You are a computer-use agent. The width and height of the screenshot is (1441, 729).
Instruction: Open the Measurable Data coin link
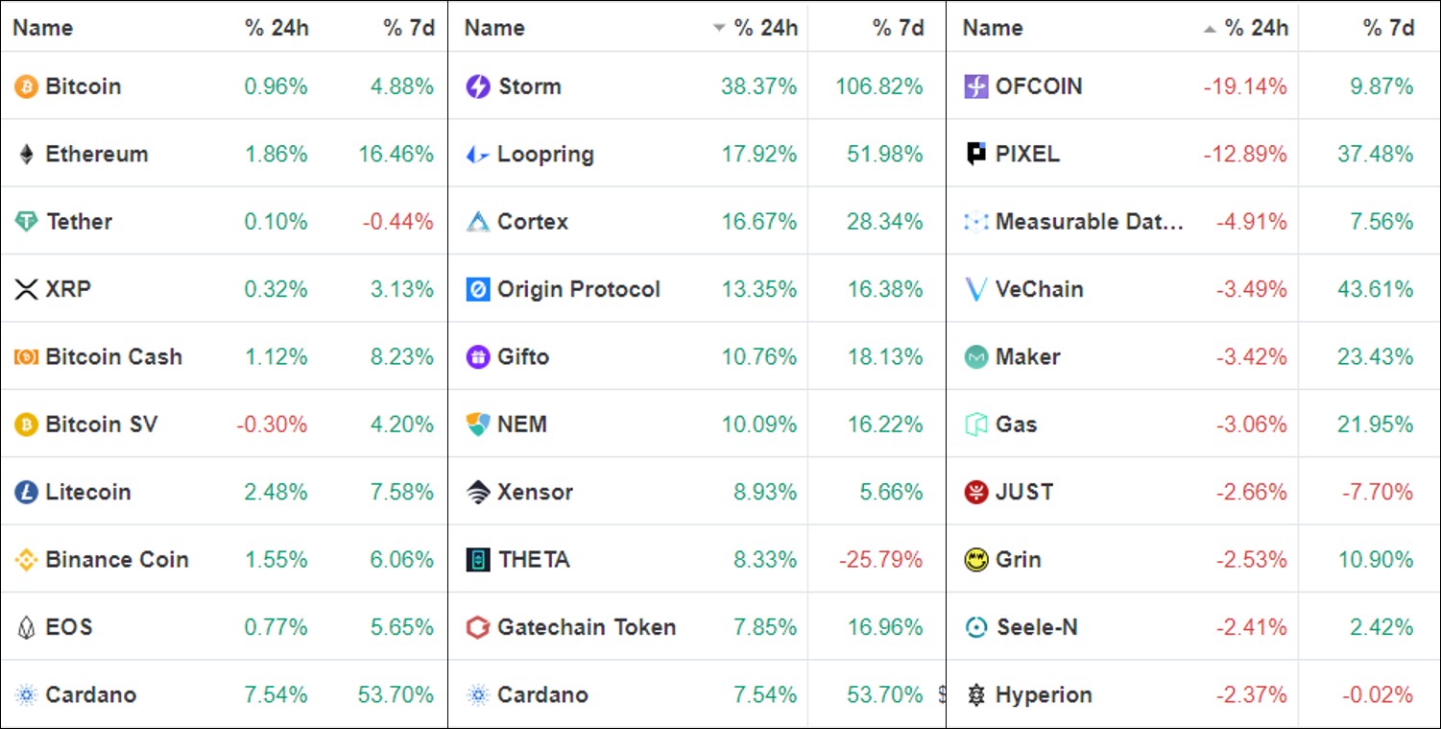[1089, 222]
